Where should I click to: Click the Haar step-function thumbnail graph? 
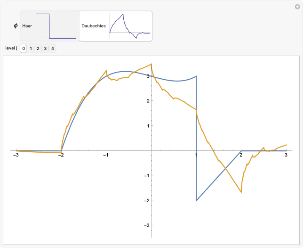(x=56, y=26)
